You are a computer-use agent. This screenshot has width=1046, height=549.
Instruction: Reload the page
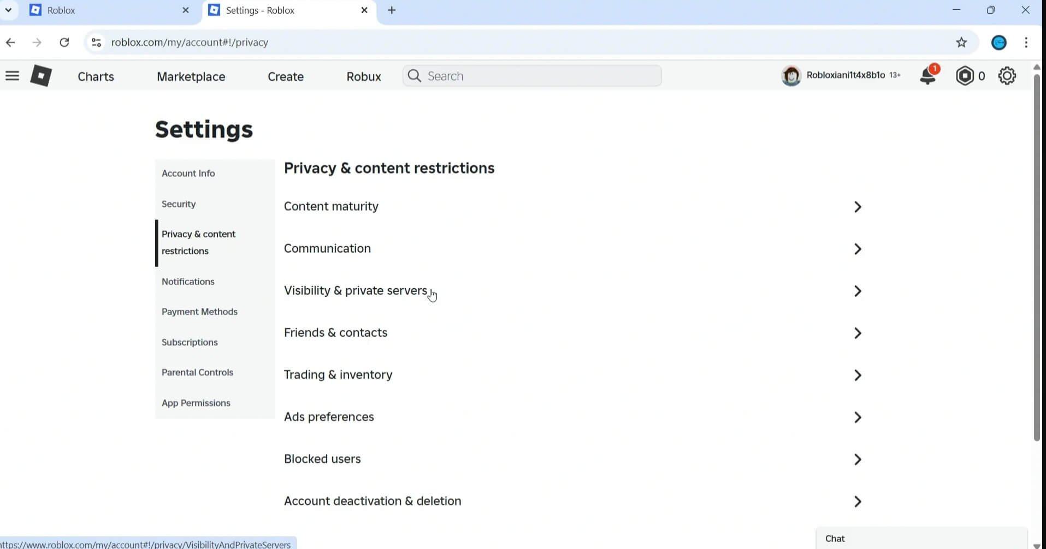[x=64, y=42]
